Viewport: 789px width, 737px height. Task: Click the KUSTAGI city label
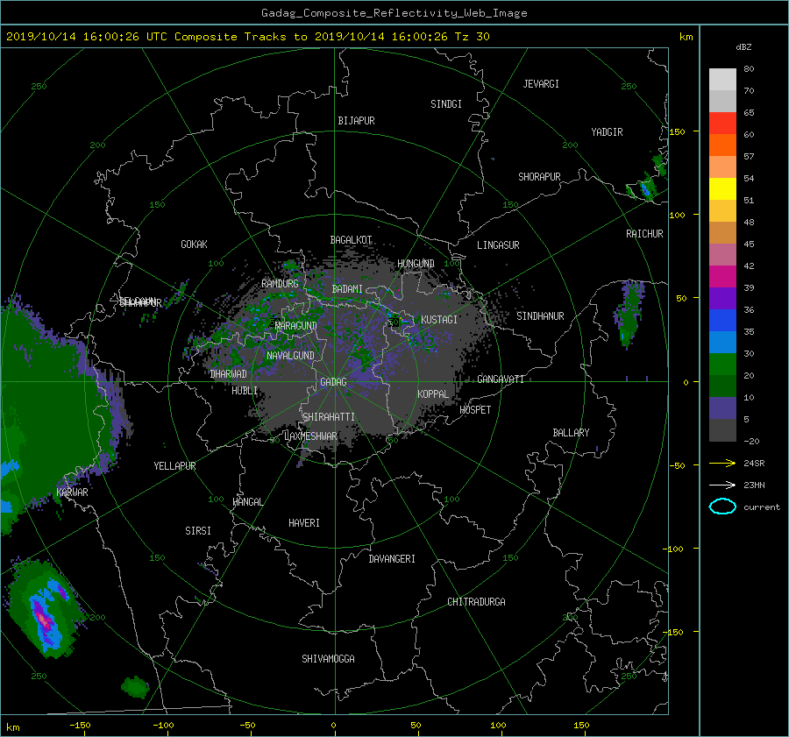(x=439, y=320)
